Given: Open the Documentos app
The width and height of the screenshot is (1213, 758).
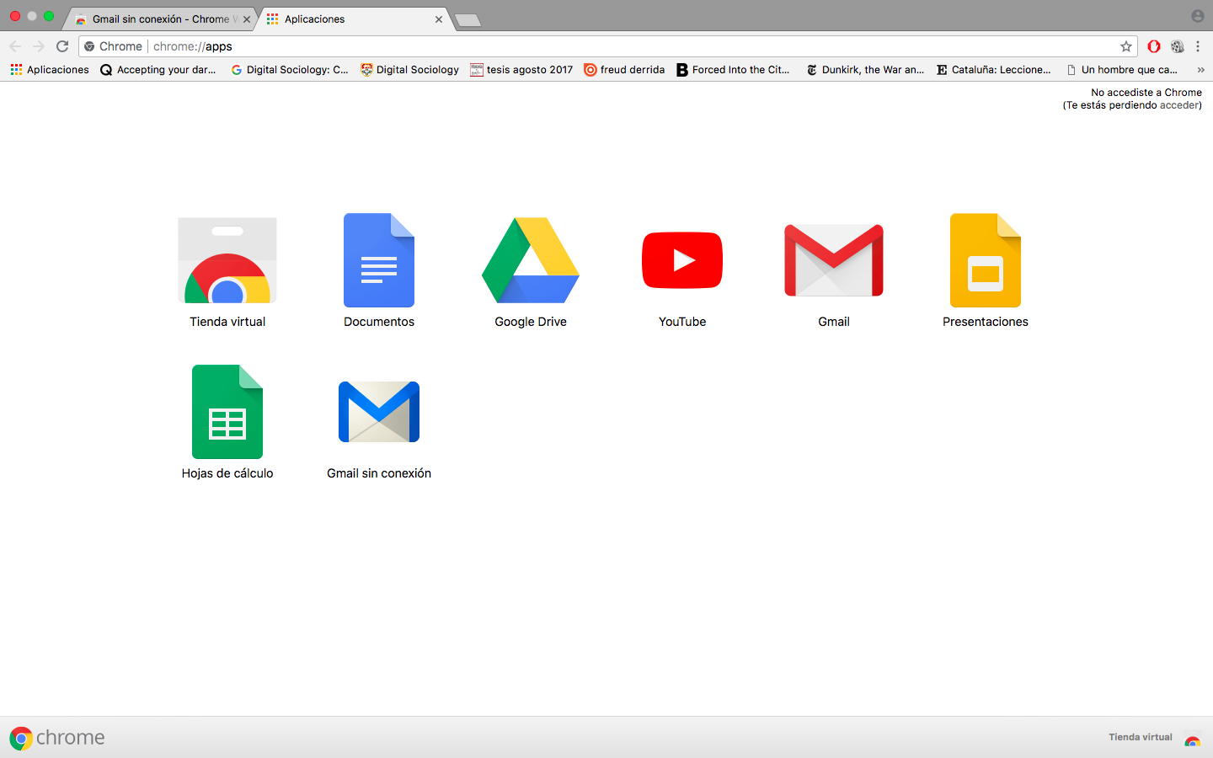Looking at the screenshot, I should [379, 261].
